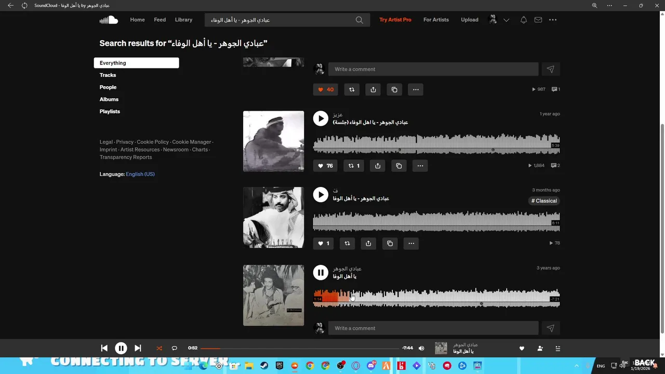Share the عزيز track

pos(378,166)
